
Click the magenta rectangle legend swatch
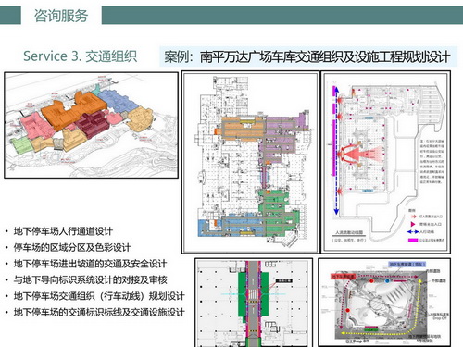[x=413, y=240]
